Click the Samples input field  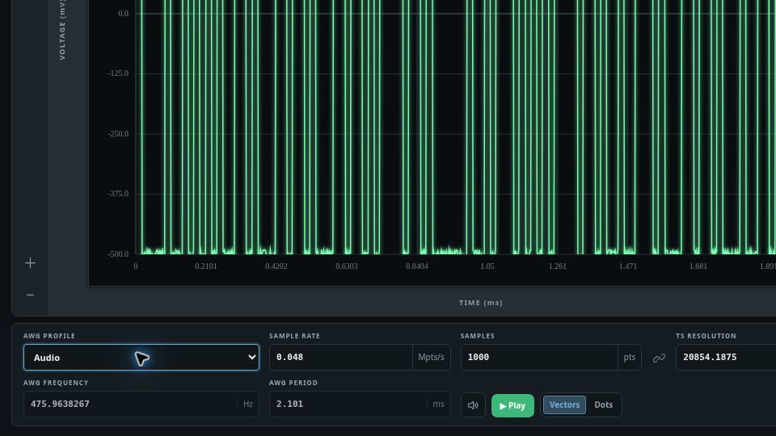539,358
